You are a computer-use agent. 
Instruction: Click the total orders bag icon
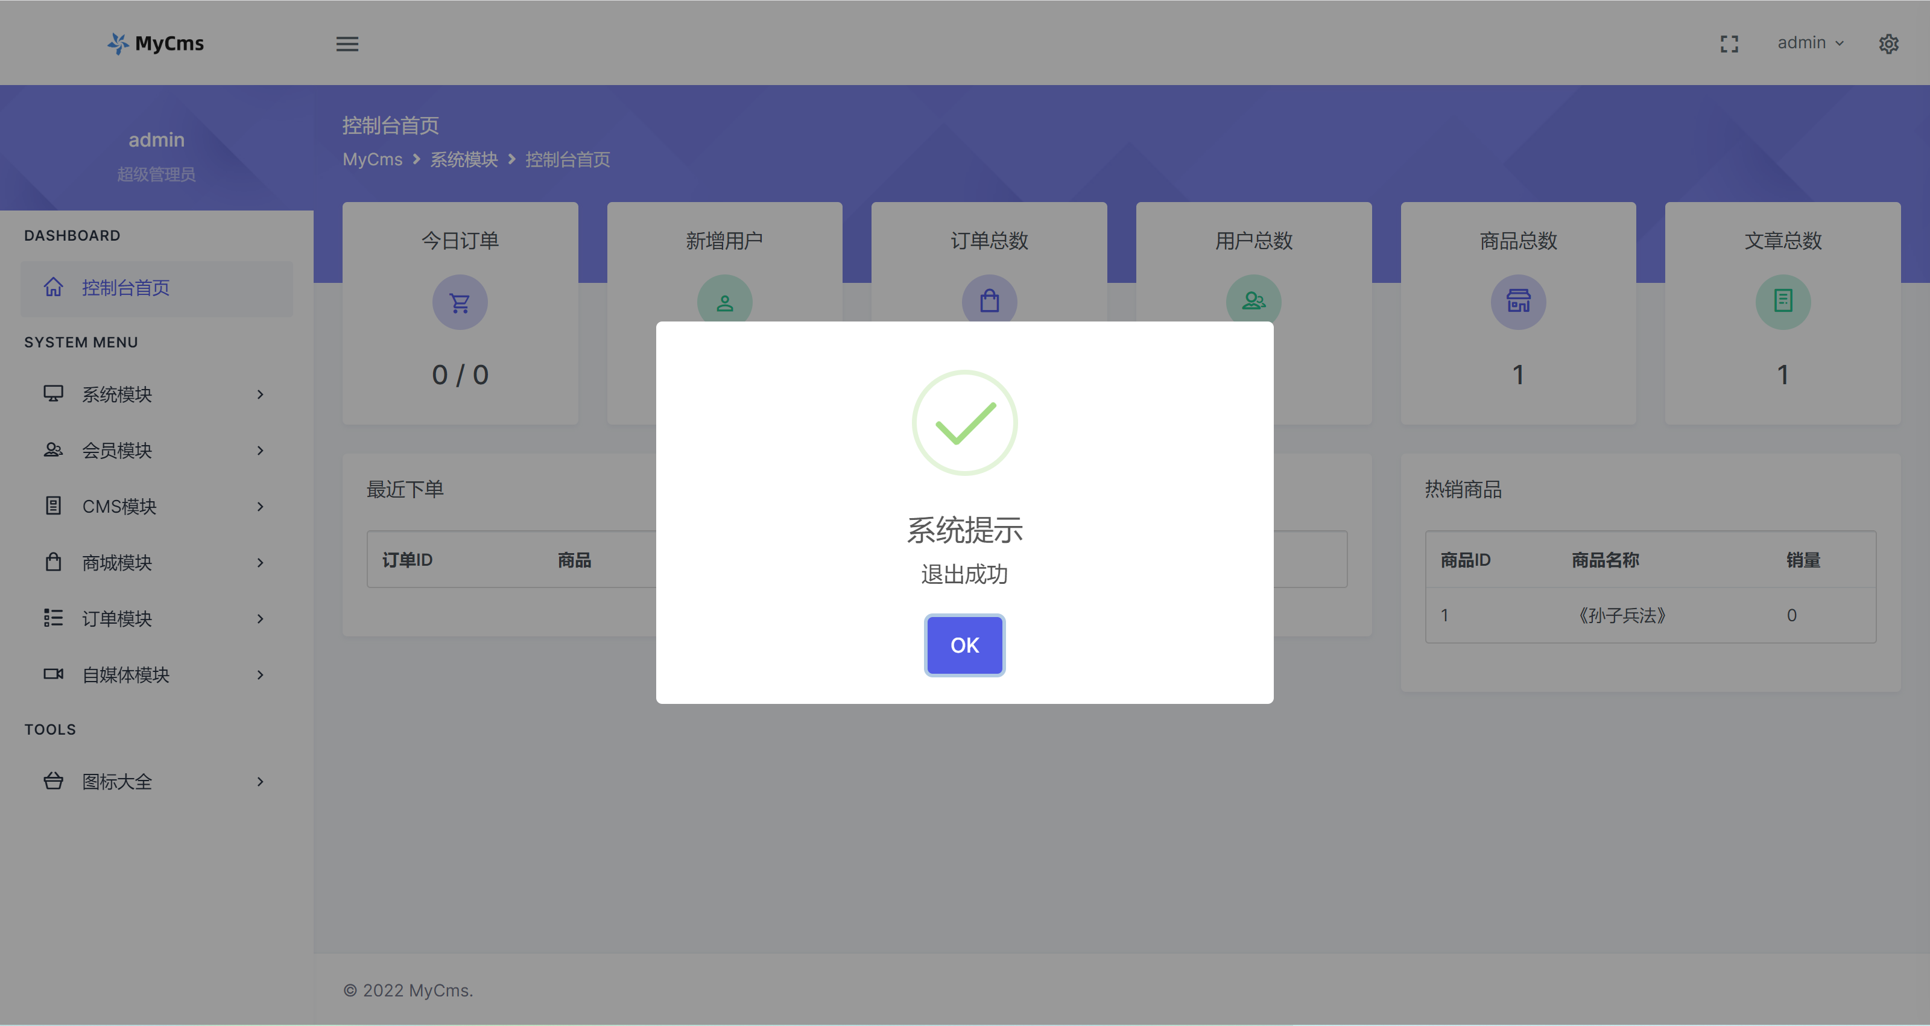tap(989, 301)
